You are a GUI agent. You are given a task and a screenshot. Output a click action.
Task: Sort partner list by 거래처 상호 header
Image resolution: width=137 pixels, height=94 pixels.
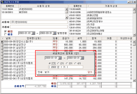pos(111,6)
